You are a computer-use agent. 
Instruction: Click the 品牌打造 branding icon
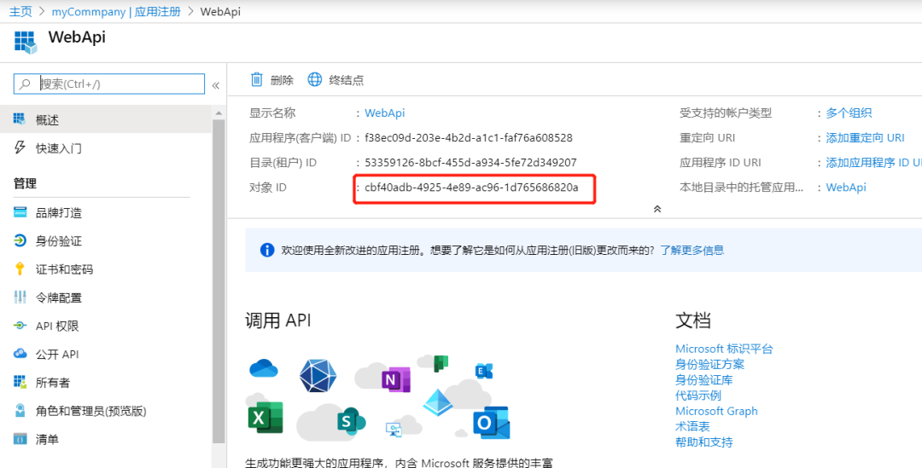click(x=20, y=212)
